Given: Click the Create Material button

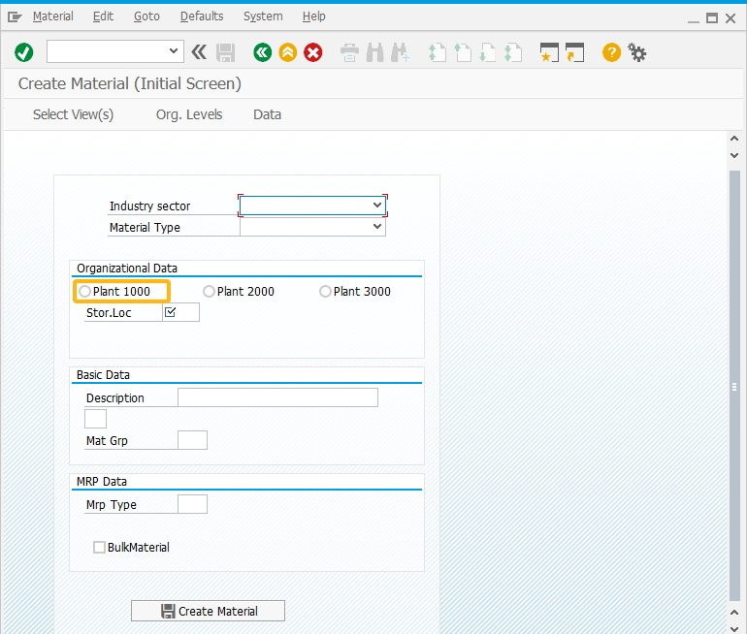Looking at the screenshot, I should (x=209, y=611).
